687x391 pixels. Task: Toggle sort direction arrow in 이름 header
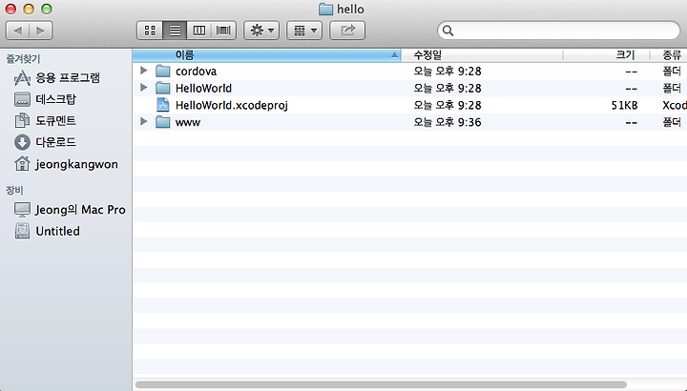click(394, 55)
